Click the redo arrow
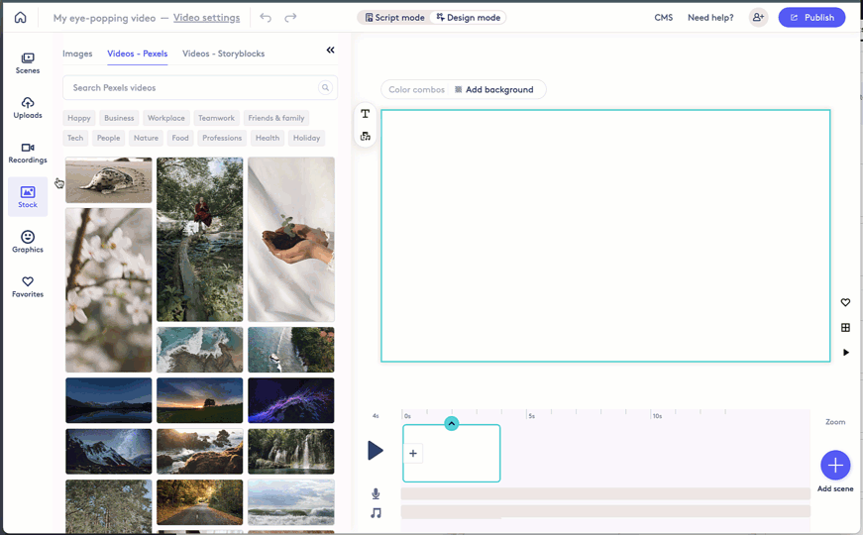The image size is (863, 535). pyautogui.click(x=290, y=18)
